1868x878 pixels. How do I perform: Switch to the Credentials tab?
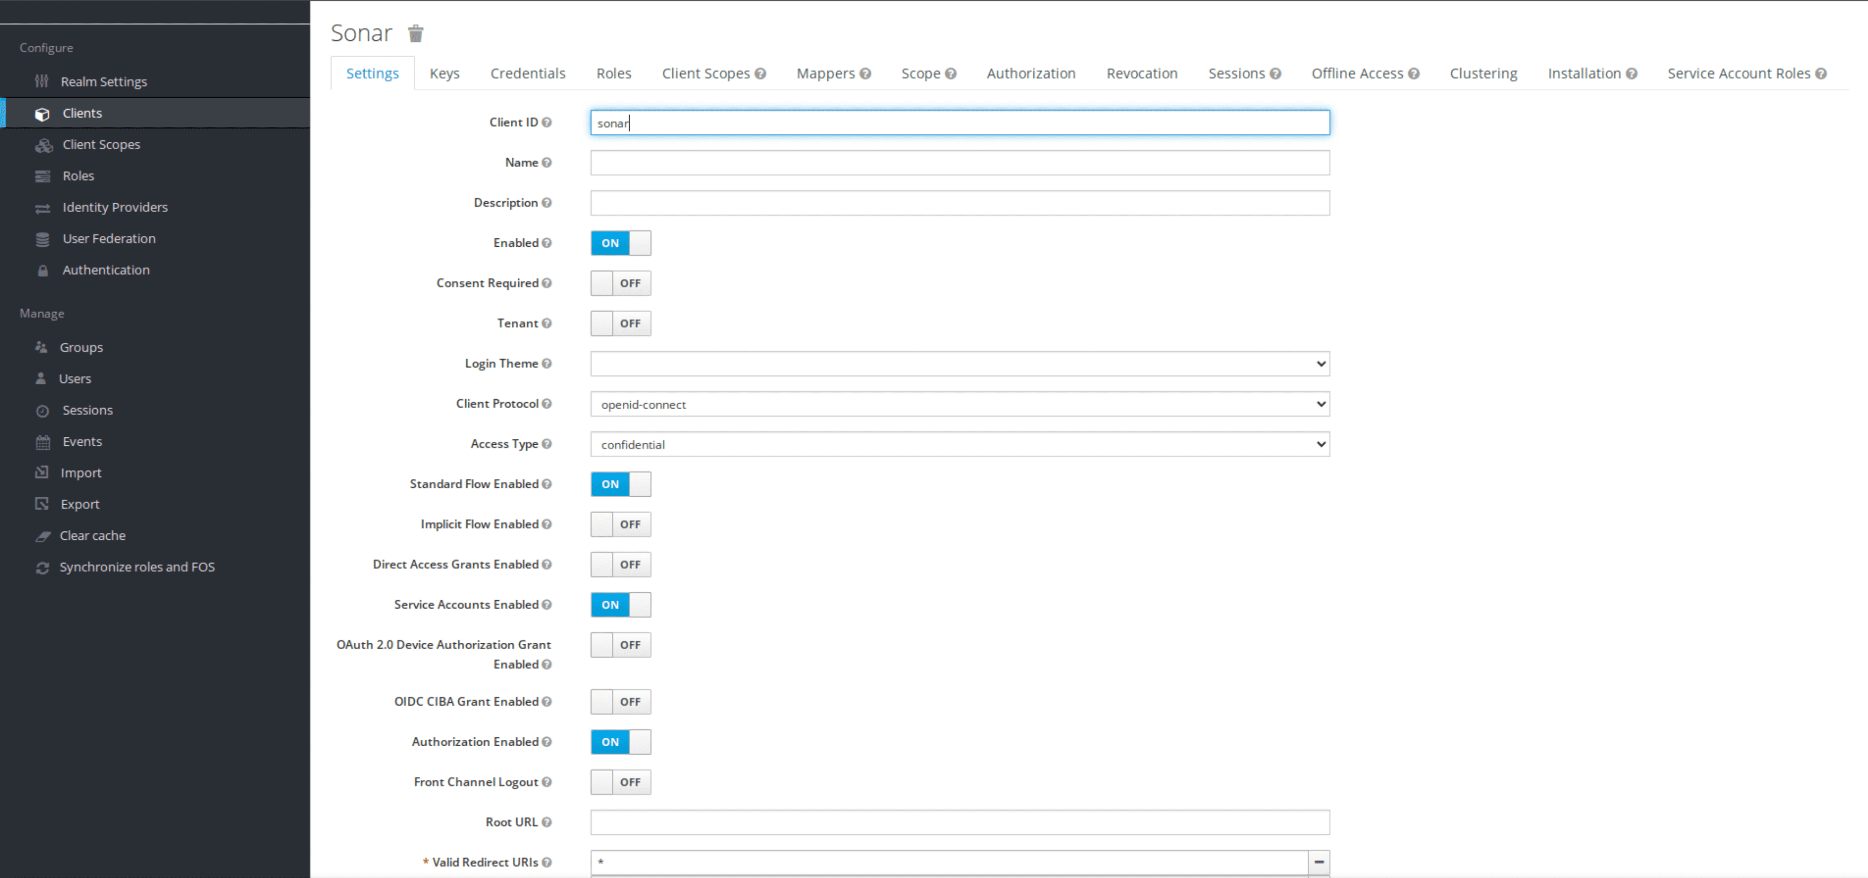pos(527,73)
